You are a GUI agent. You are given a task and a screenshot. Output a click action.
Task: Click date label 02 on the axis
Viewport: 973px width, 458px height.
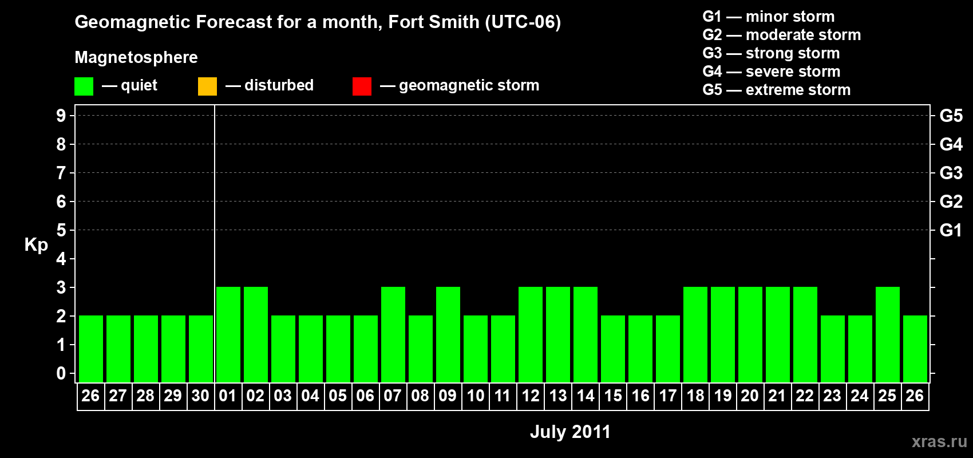click(255, 396)
